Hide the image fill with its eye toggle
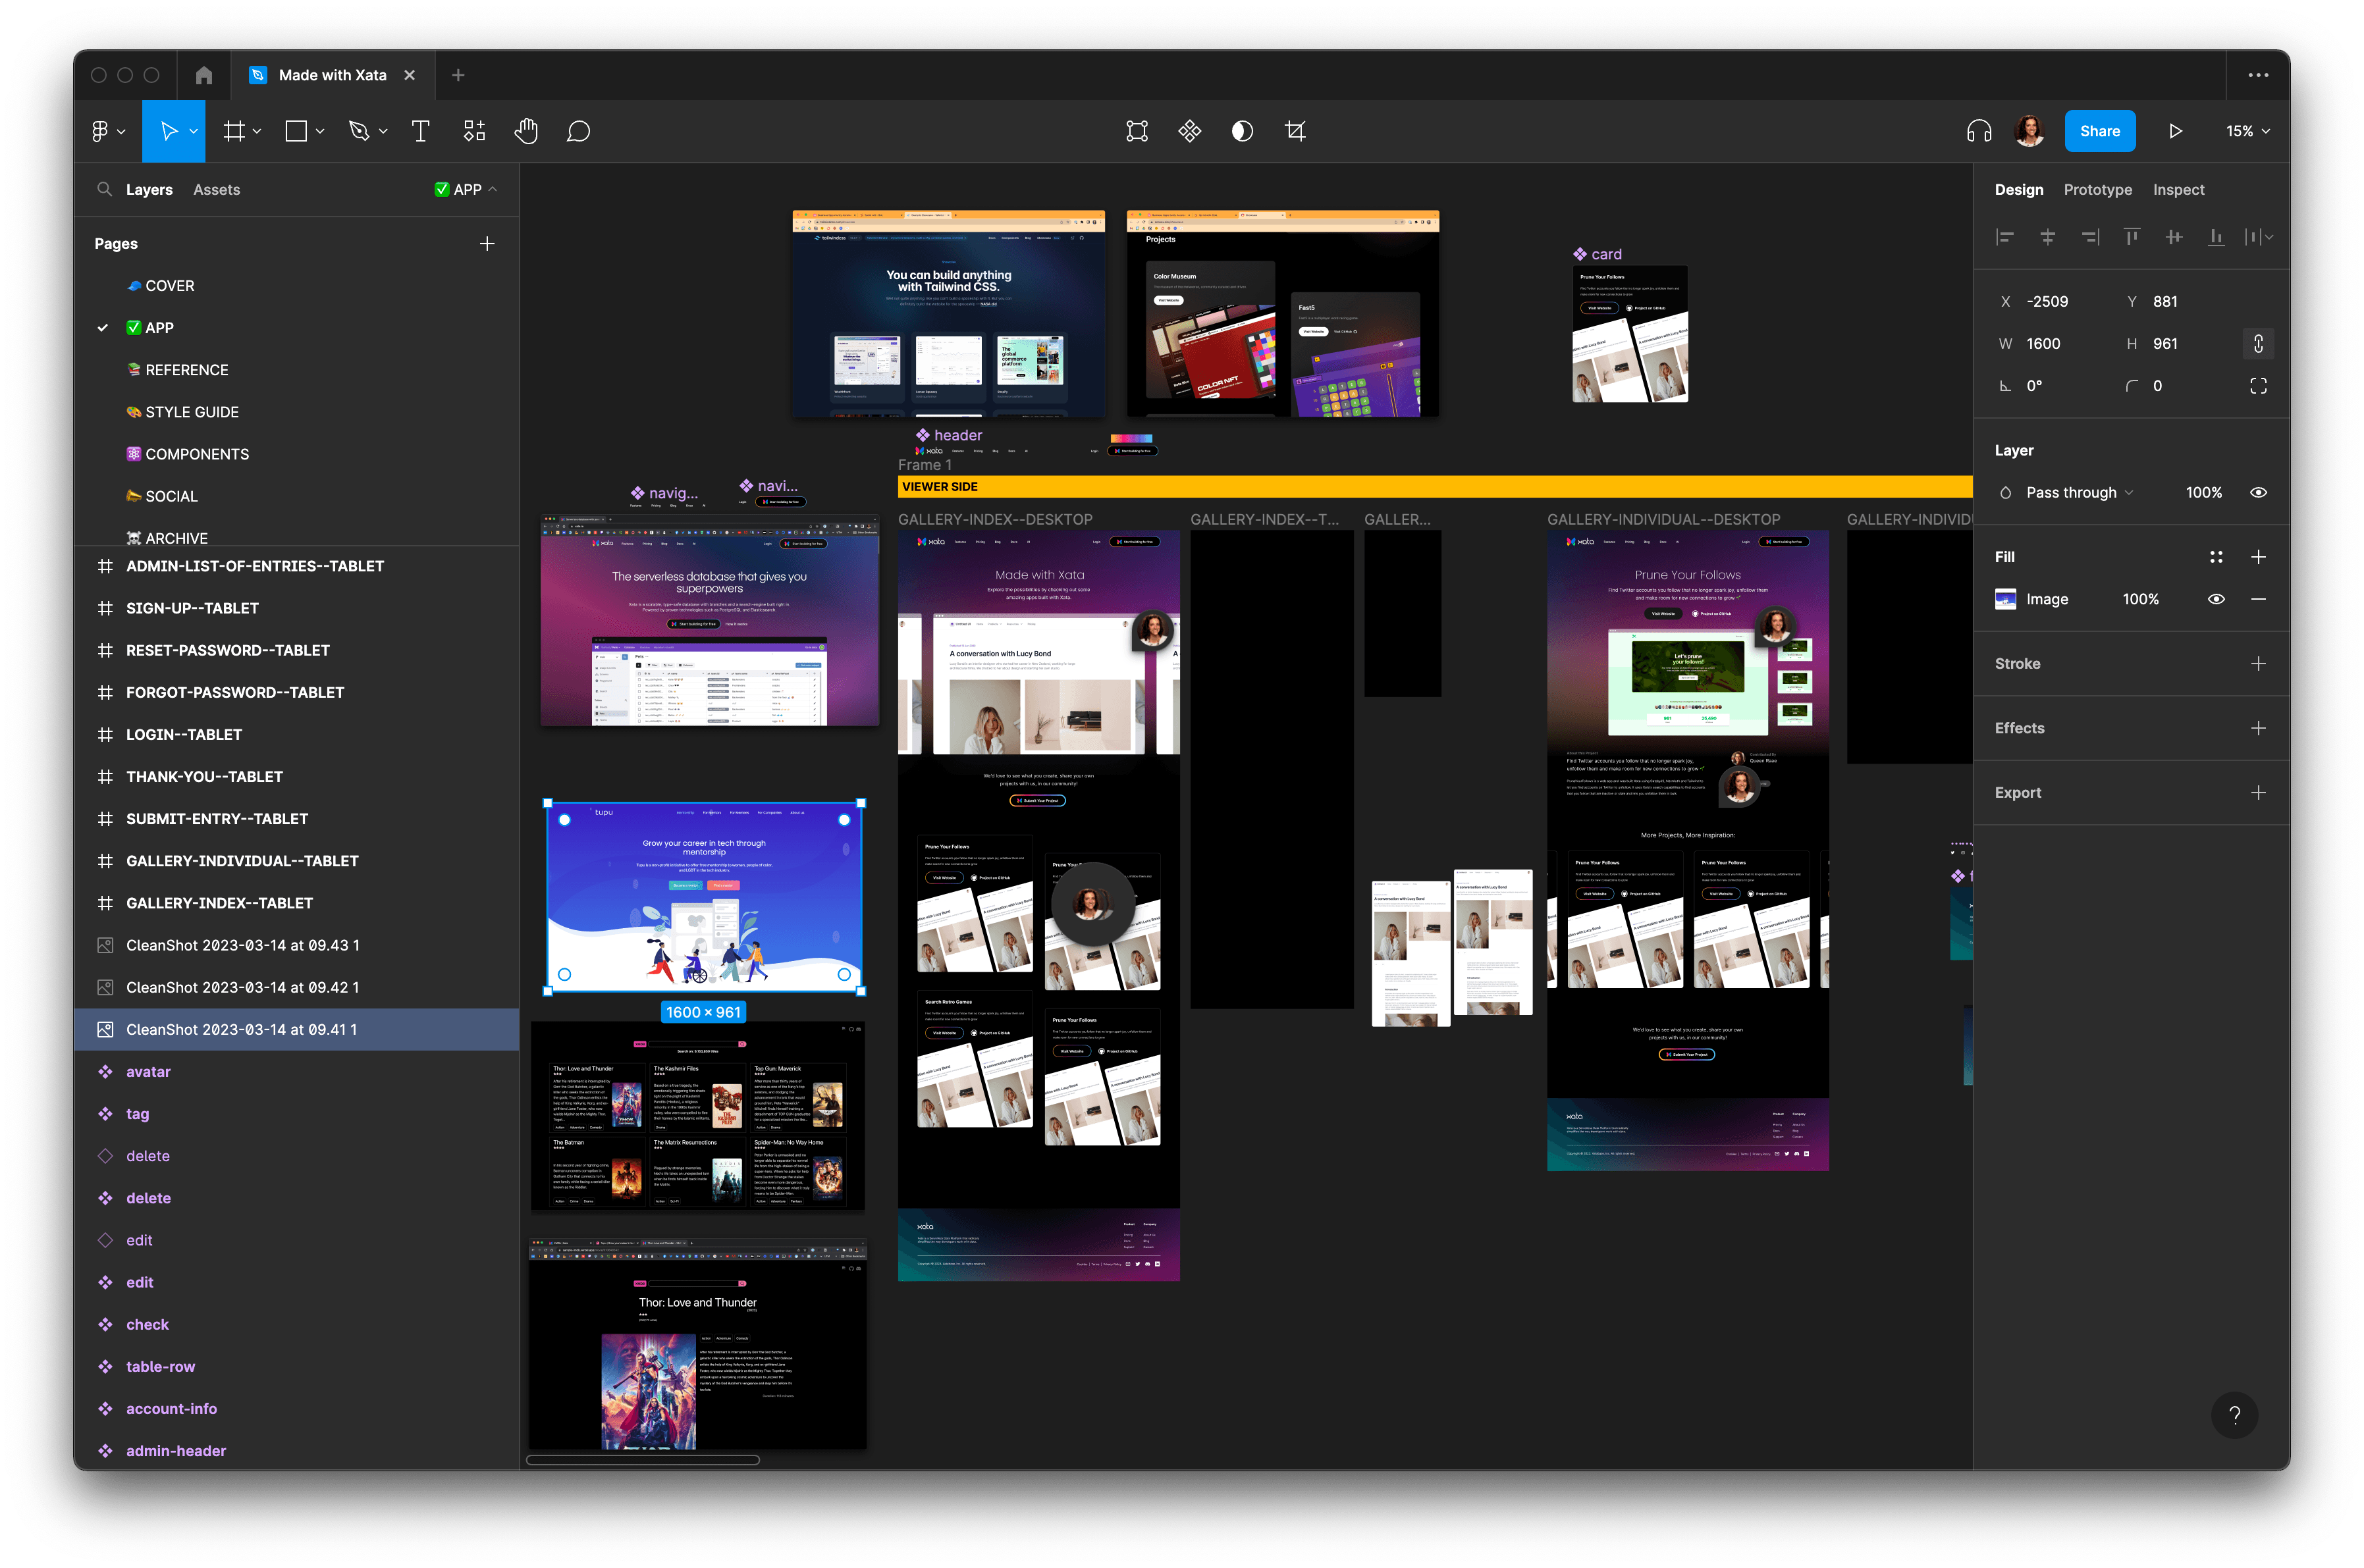This screenshot has width=2364, height=1568. pos(2216,598)
